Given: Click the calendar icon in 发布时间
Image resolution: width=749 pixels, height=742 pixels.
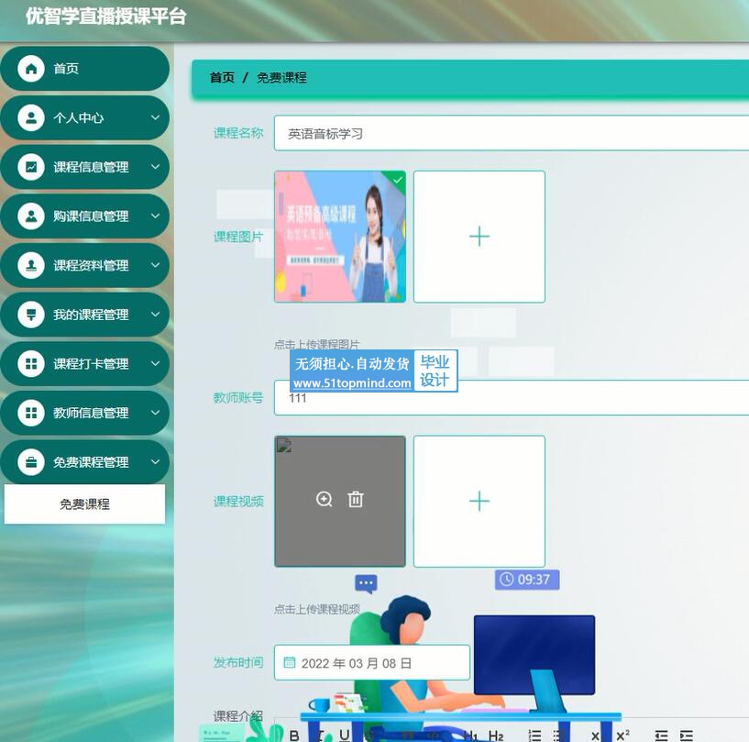Looking at the screenshot, I should pyautogui.click(x=290, y=662).
